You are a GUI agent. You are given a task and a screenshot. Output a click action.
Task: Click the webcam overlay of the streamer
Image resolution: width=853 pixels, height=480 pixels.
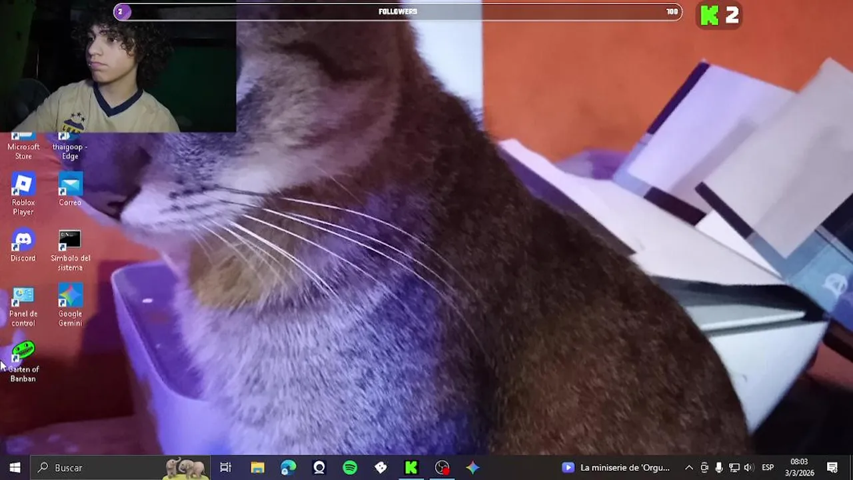[118, 66]
